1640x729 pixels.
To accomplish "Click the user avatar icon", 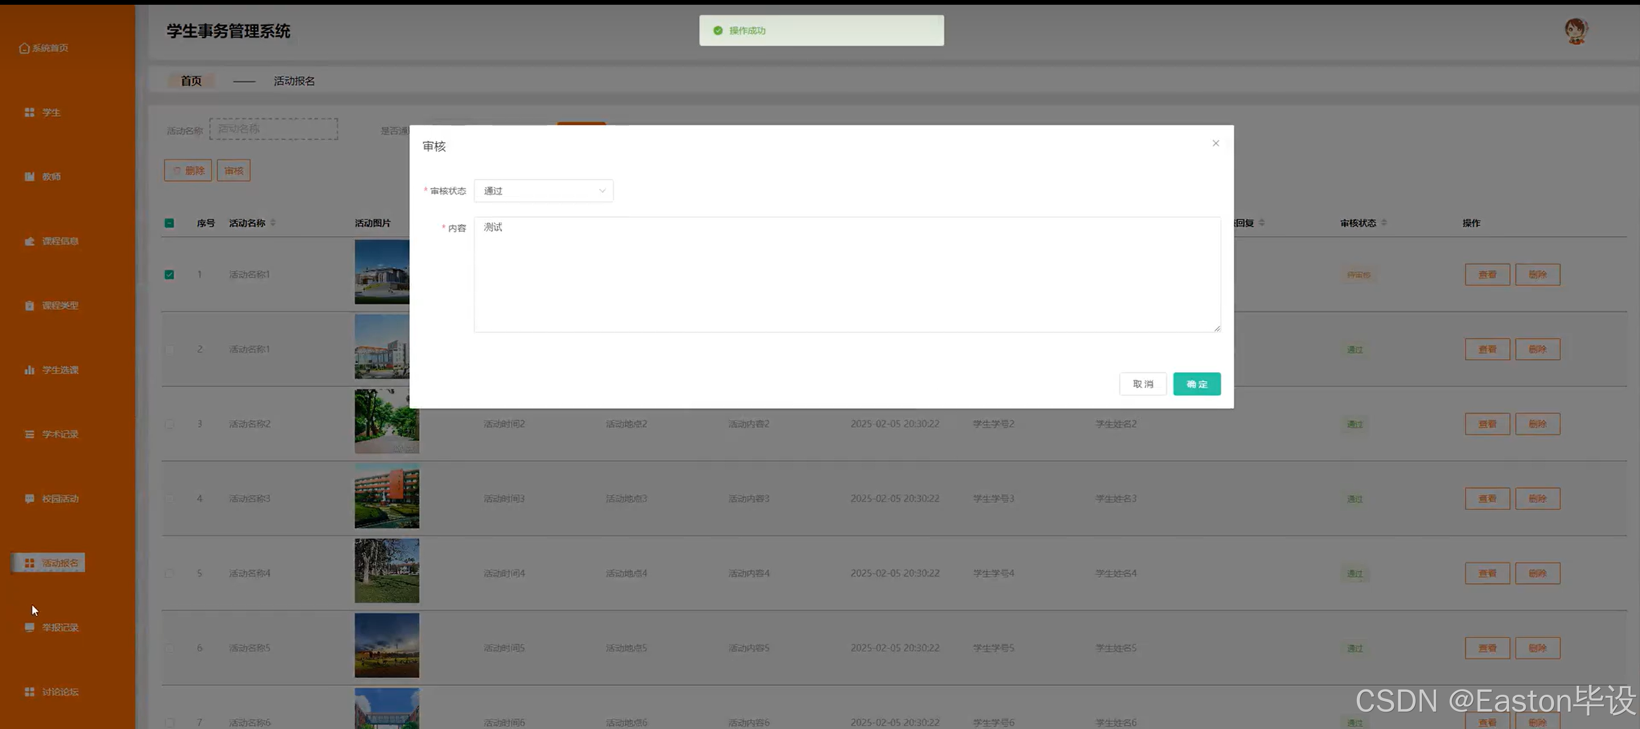I will point(1576,31).
